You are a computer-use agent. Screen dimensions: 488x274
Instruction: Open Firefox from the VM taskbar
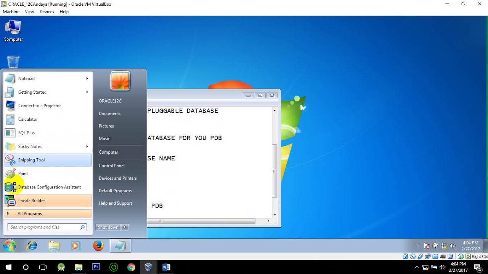(x=98, y=246)
